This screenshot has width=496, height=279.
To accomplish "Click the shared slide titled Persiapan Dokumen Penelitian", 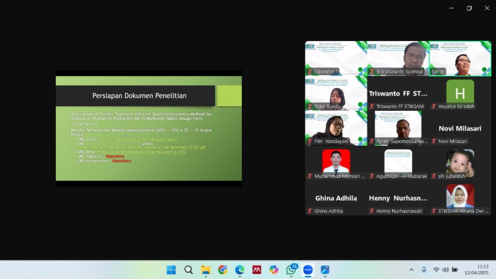I will pyautogui.click(x=149, y=128).
